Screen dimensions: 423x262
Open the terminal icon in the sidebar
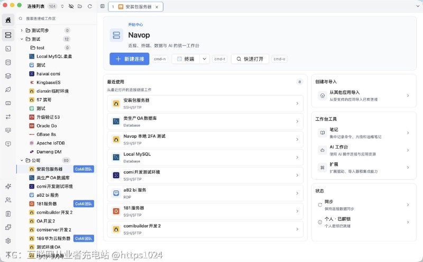pos(8,48)
